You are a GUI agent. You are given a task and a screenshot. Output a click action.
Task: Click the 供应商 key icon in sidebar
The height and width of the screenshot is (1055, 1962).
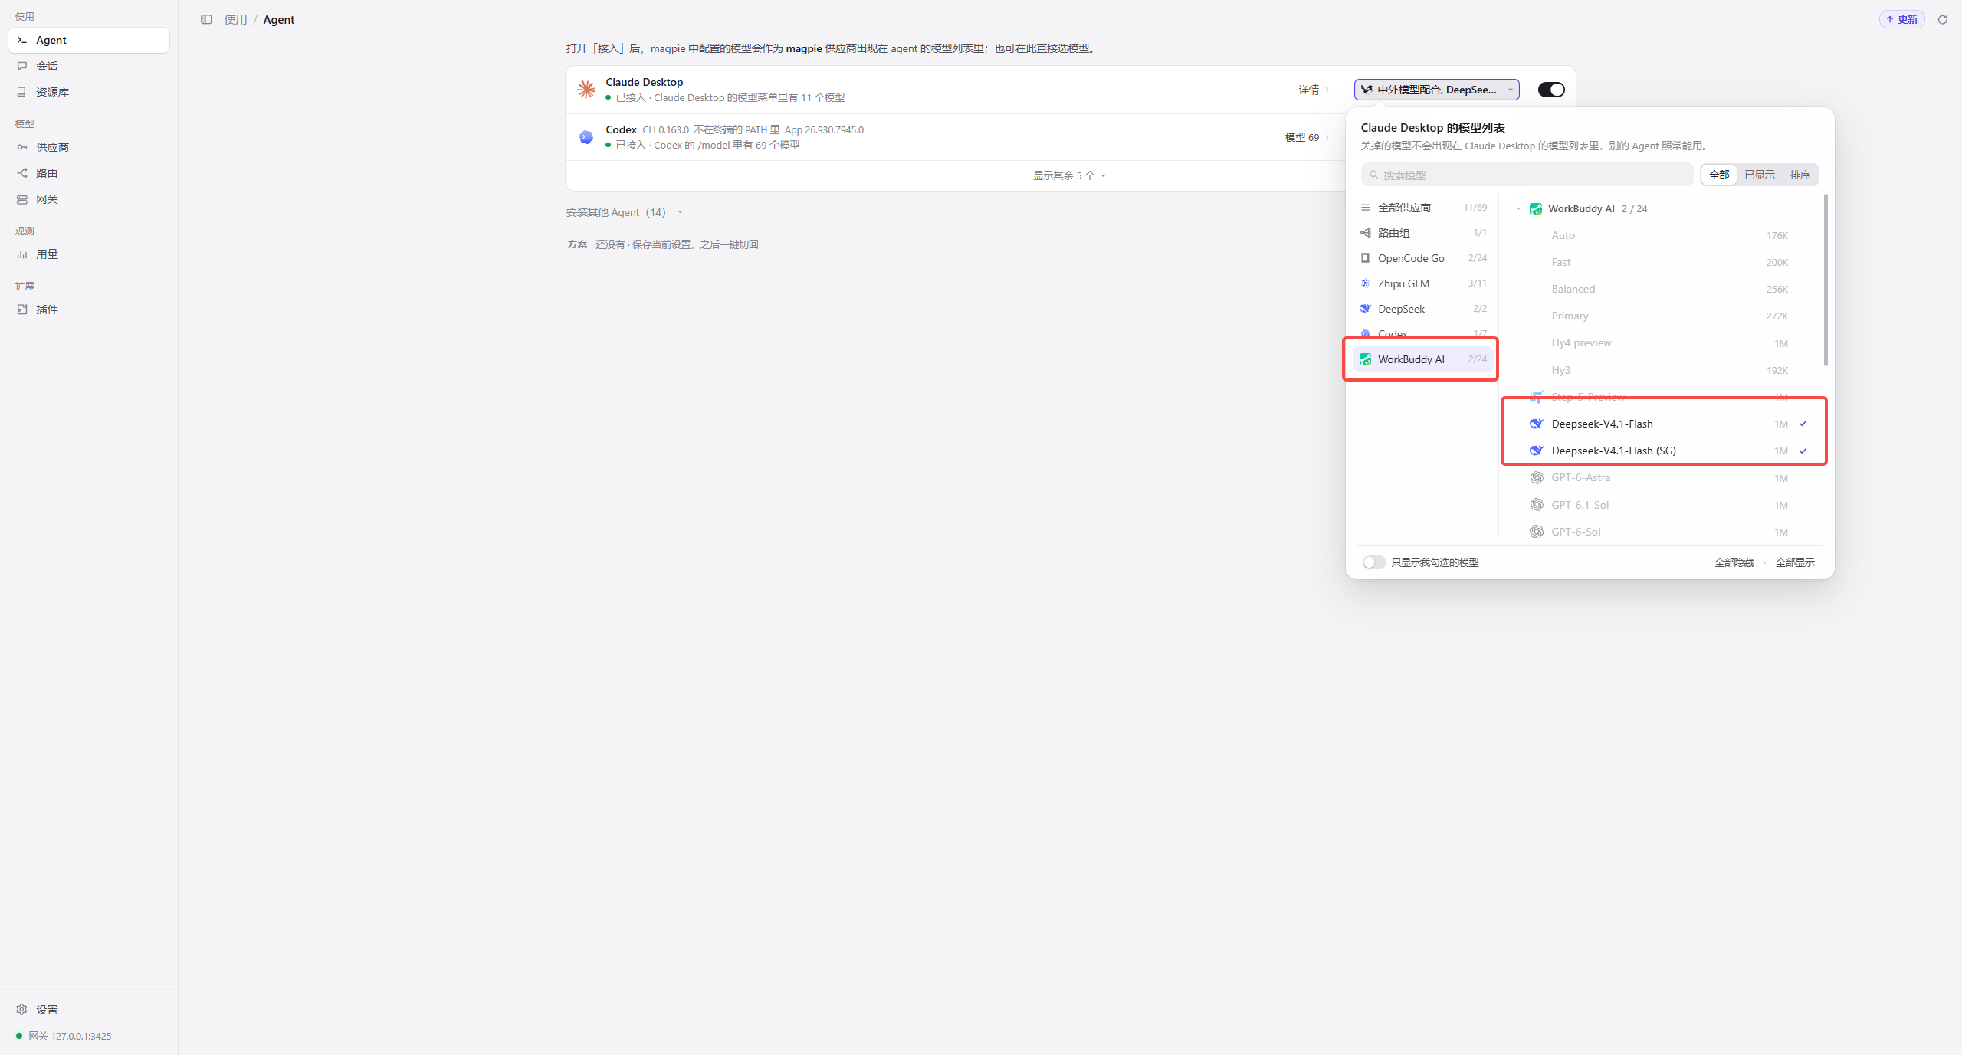click(x=22, y=147)
